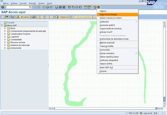167x115 pixels.
Task: Select Opțiuni... from the dropdown menu
Action: [117, 11]
